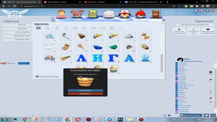
Task: Select the gray stone with count 22
Action: pos(129,47)
